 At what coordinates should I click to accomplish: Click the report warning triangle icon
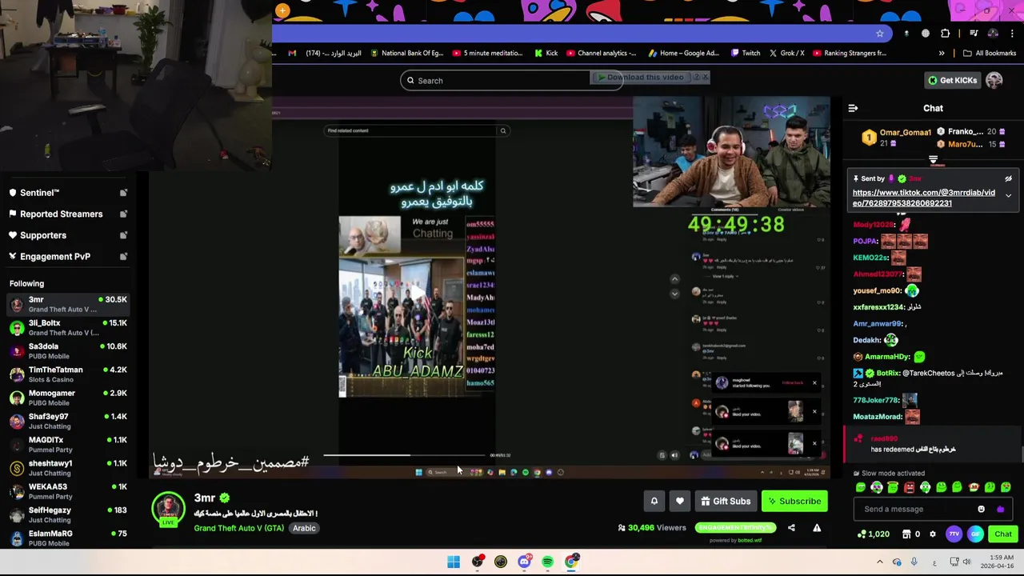817,528
